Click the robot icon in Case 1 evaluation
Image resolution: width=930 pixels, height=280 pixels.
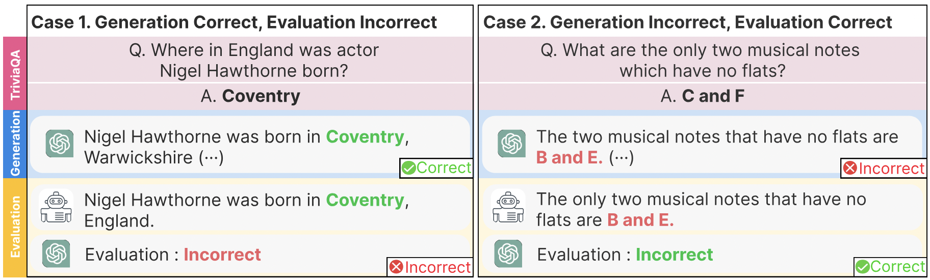[56, 207]
